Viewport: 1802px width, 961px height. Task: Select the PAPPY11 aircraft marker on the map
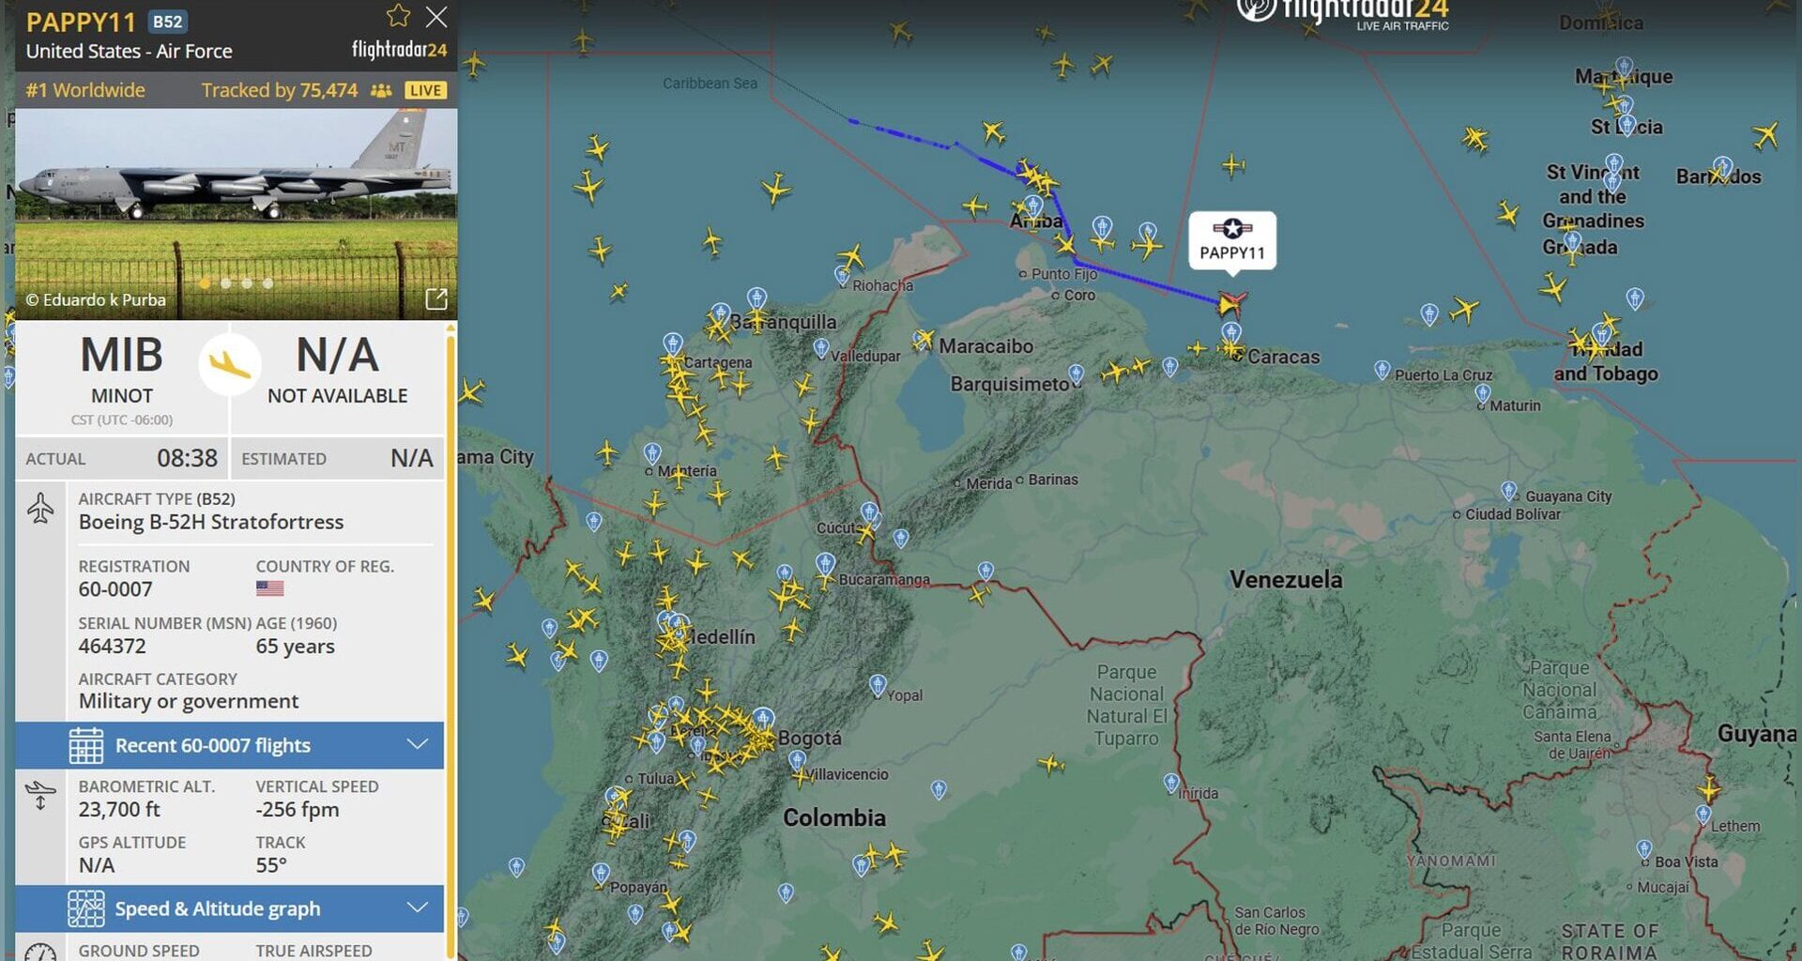tap(1230, 302)
